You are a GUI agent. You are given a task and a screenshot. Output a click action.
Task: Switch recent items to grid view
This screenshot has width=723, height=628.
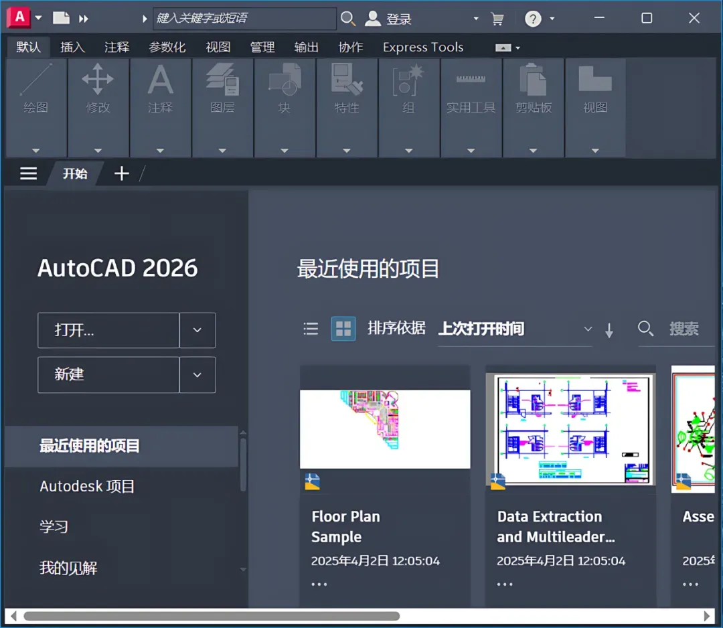click(x=343, y=329)
